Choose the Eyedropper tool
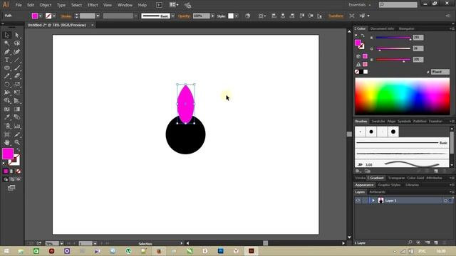456x256 pixels. [x=7, y=117]
